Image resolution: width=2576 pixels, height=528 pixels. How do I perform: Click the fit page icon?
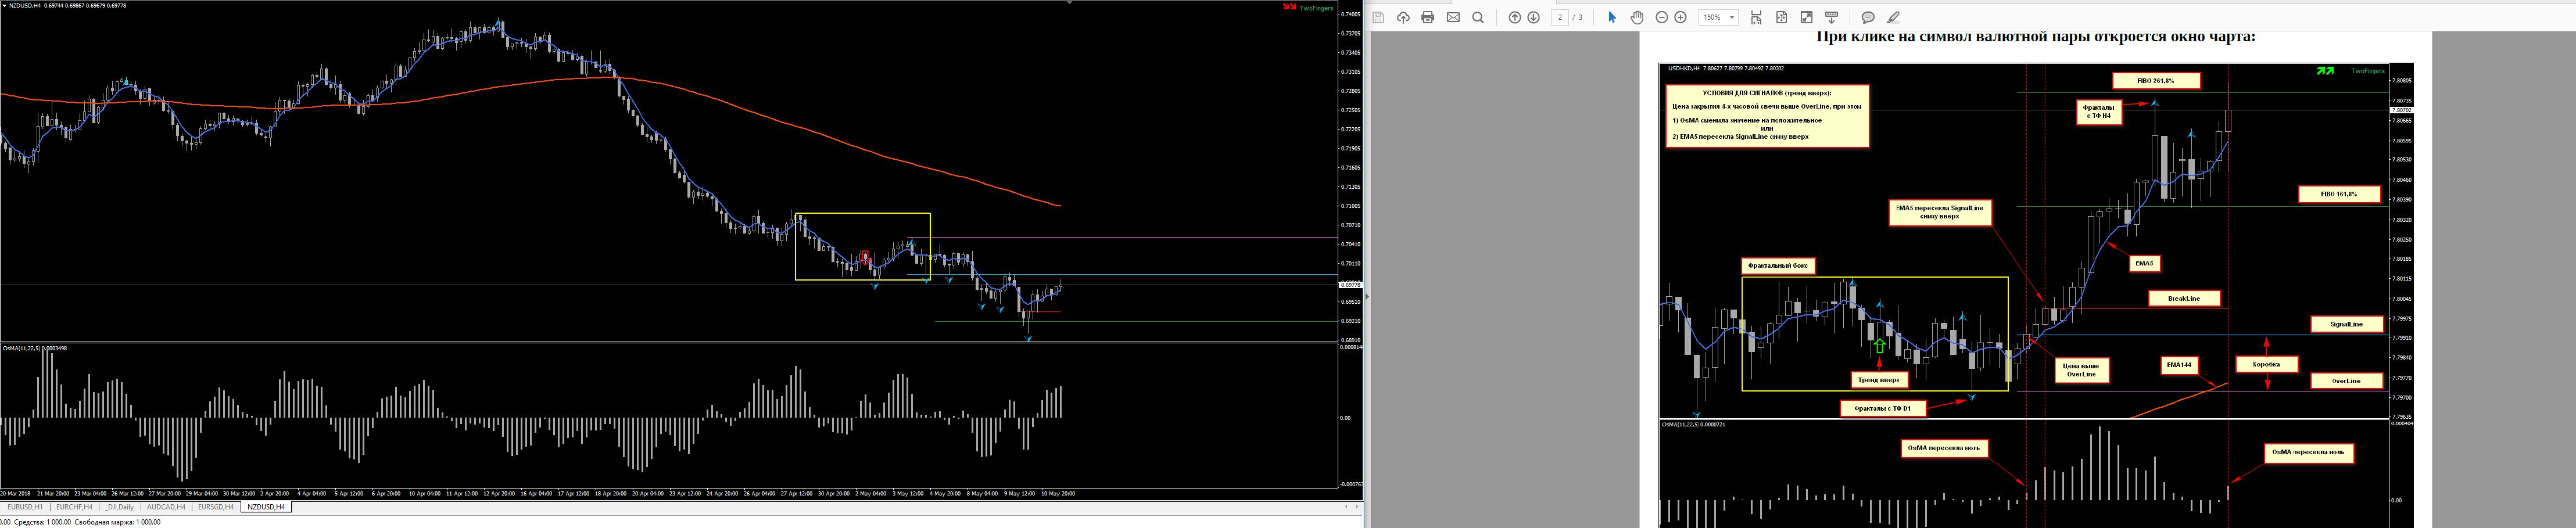point(1781,17)
